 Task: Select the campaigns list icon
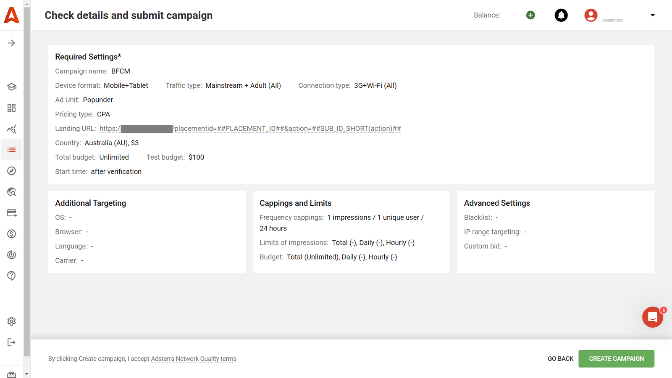tap(11, 150)
